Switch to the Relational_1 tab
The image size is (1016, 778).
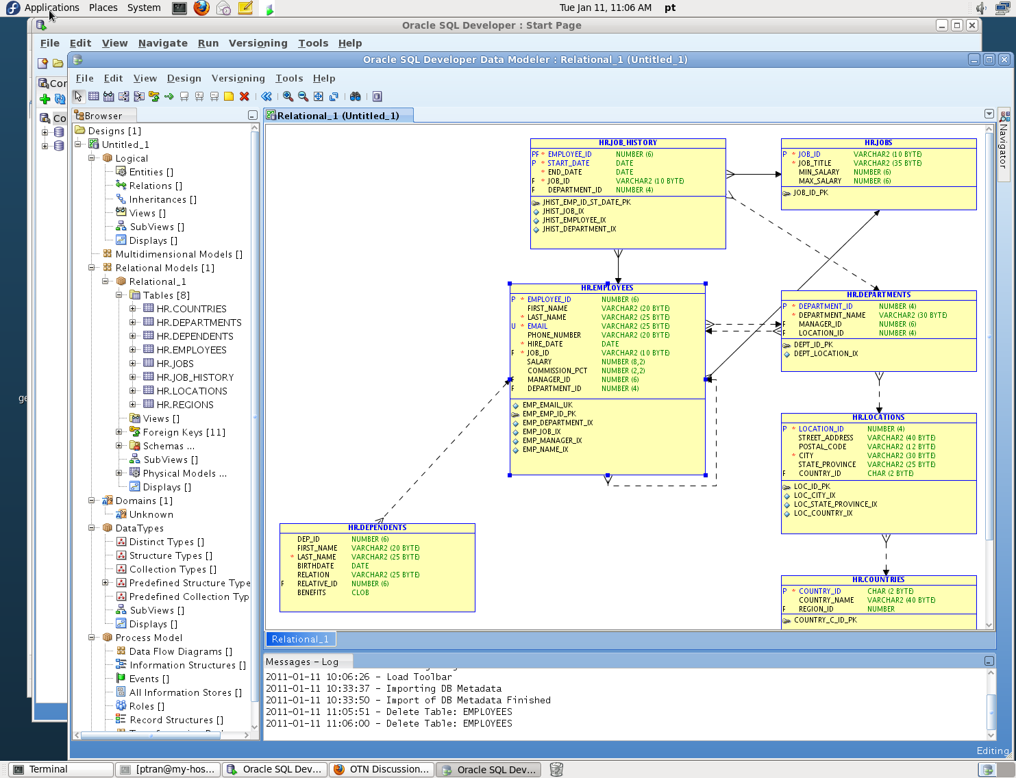[x=300, y=638]
